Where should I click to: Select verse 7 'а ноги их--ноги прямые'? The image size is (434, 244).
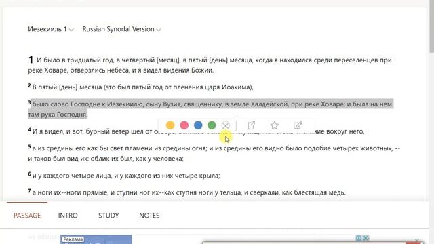187,192
